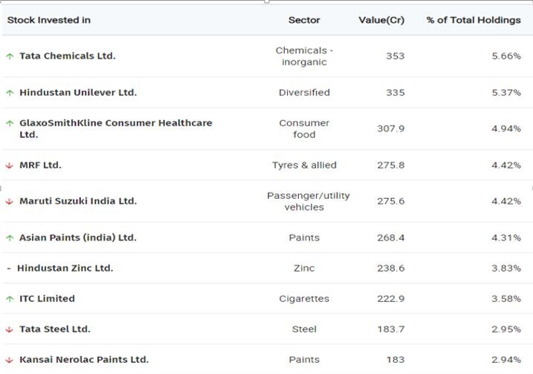Viewport: 533px width, 374px height.
Task: Click green up arrow beside Asian Paints
Action: 10,238
